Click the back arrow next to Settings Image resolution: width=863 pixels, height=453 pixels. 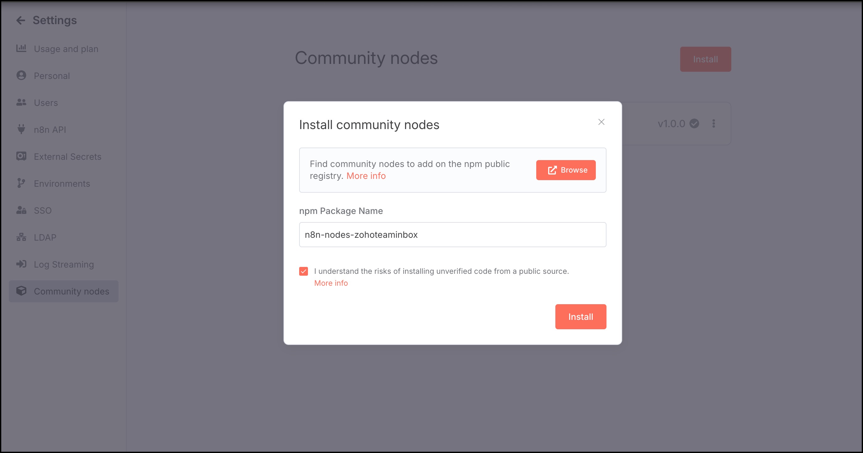click(x=21, y=20)
